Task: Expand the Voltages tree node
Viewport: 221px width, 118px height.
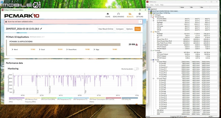Action: pos(151,15)
